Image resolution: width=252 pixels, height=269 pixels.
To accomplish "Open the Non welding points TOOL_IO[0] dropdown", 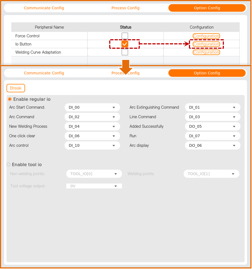I will coord(94,174).
